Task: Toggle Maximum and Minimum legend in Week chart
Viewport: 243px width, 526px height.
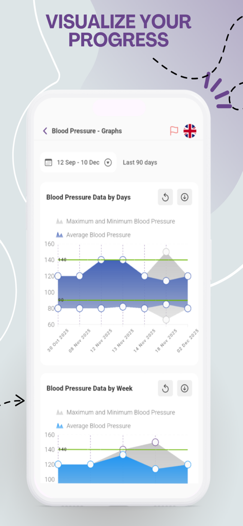Action: (116, 412)
